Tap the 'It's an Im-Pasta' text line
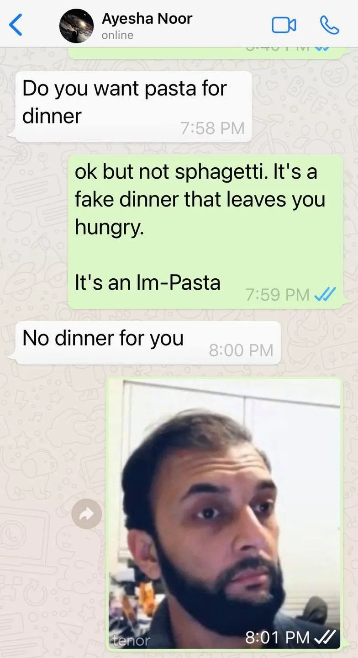The image size is (358, 658). click(x=147, y=282)
